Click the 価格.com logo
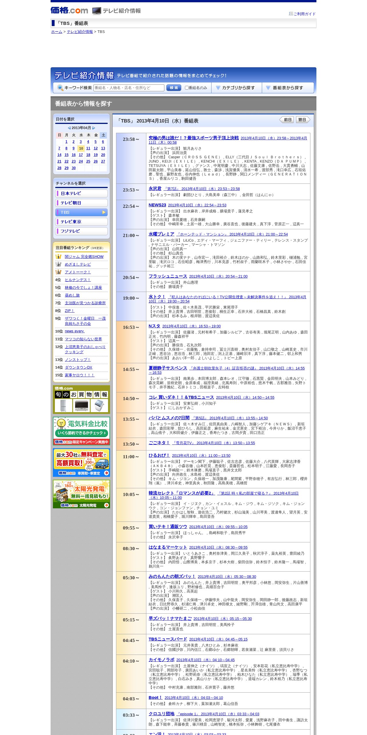This screenshot has height=735, width=367. point(69,11)
